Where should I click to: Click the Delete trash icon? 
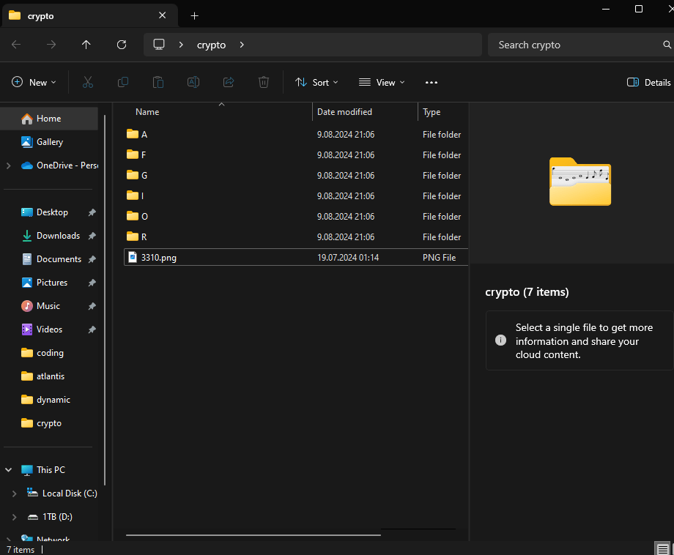[264, 83]
